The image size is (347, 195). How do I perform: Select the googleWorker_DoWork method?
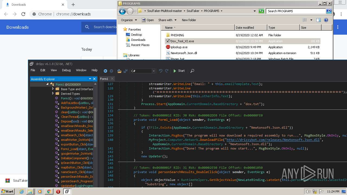point(74,154)
